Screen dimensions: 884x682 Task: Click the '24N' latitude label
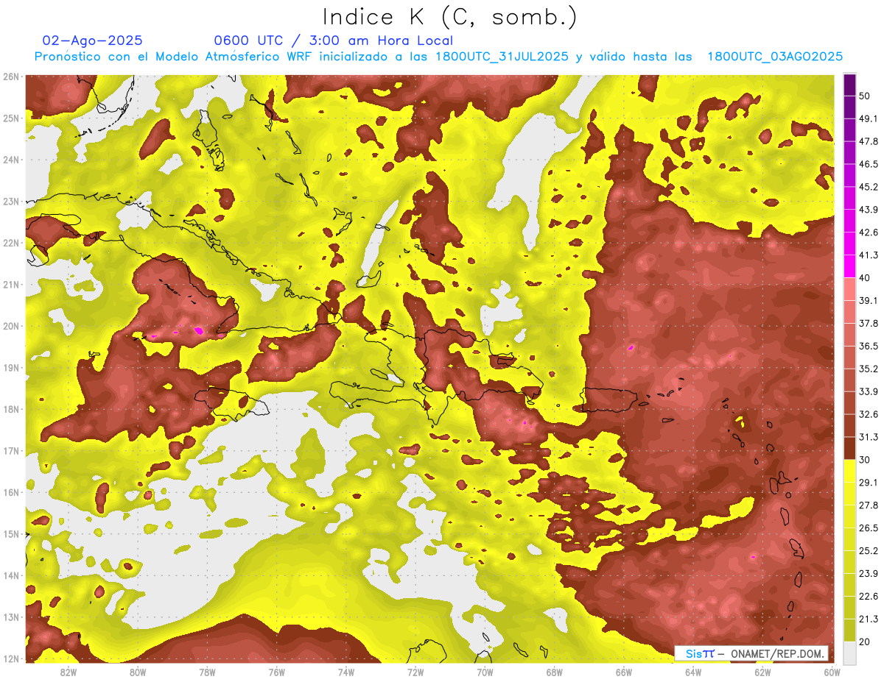(11, 160)
